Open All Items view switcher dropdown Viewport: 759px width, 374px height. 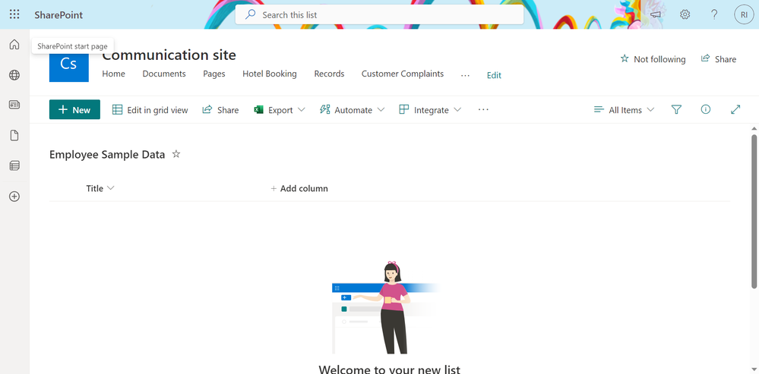tap(624, 110)
